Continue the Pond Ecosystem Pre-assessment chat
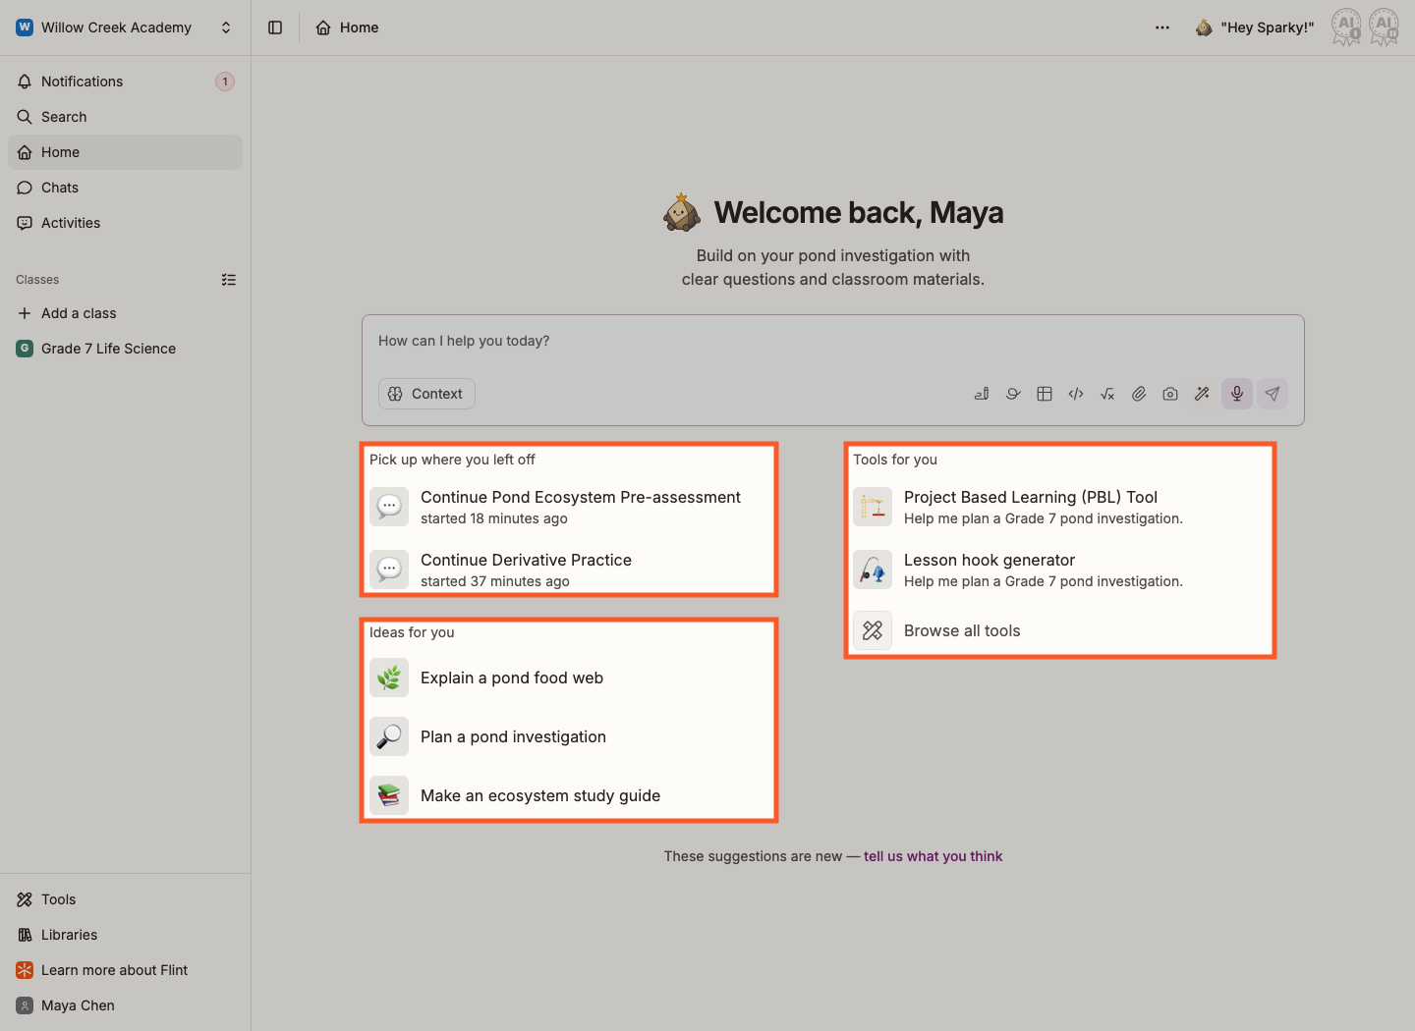 569,507
